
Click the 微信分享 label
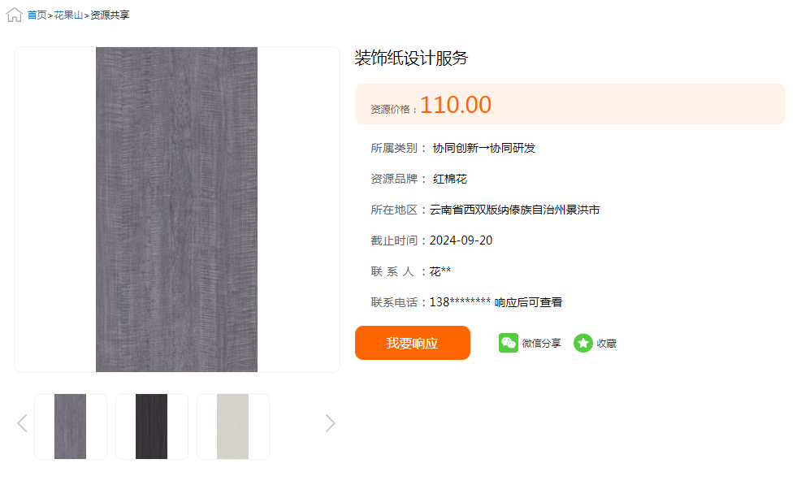(x=541, y=344)
